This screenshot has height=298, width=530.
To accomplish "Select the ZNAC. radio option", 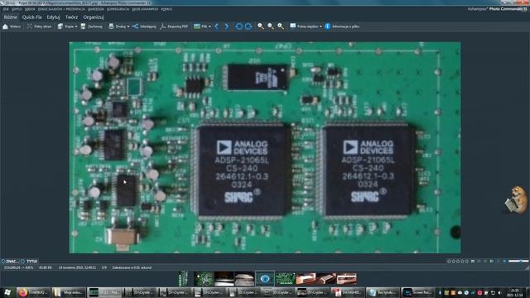I will click(3, 262).
